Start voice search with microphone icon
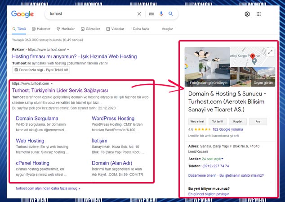 pos(161,14)
